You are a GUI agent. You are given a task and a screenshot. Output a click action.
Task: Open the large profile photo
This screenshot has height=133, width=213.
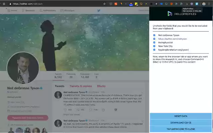coord(23,68)
